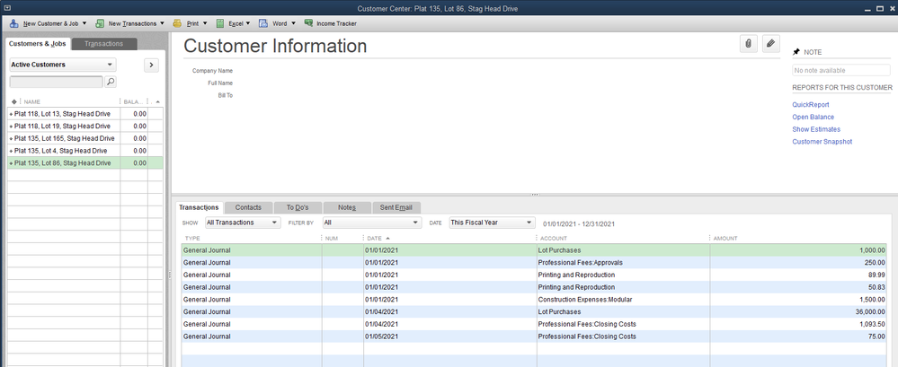The image size is (898, 367).
Task: Select the Closing Costs 1,093.50 row
Action: (534, 324)
